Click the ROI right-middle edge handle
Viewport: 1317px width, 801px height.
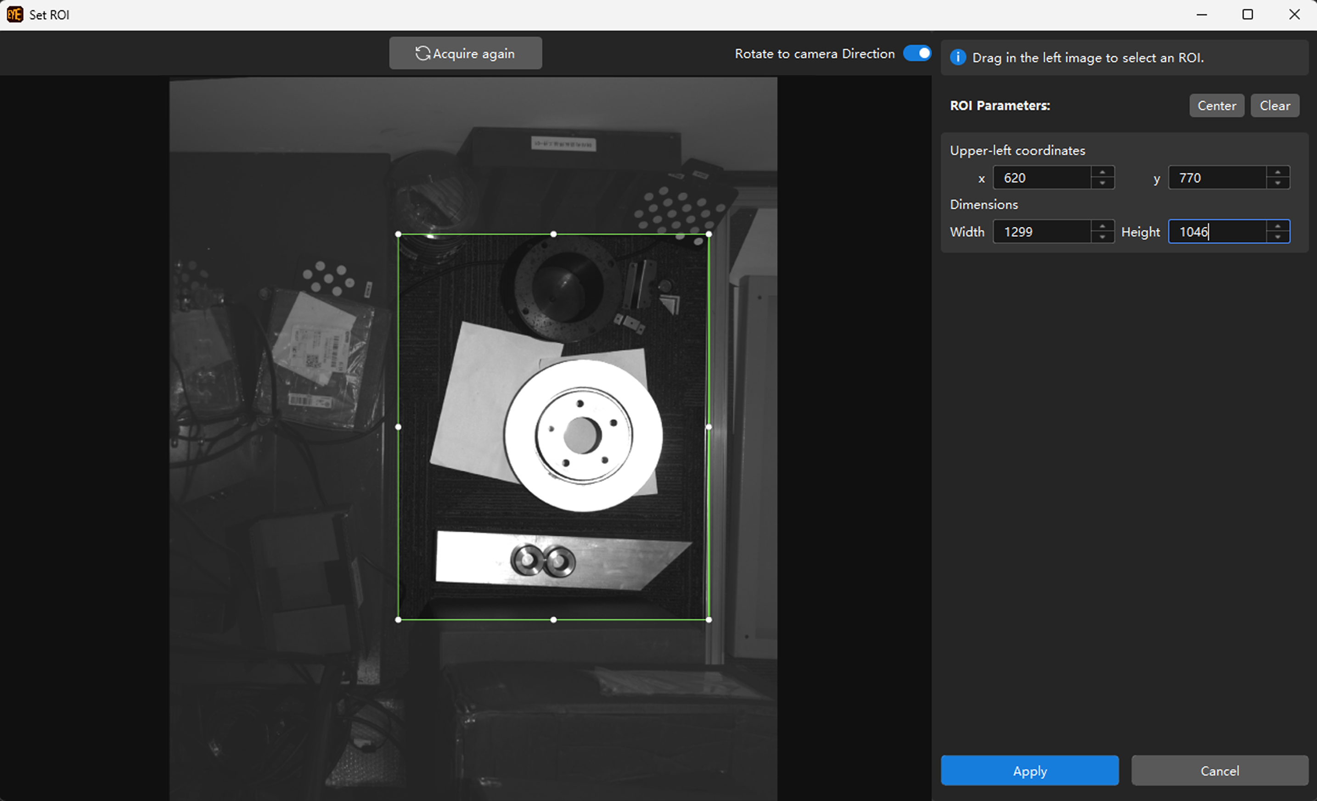pos(709,427)
